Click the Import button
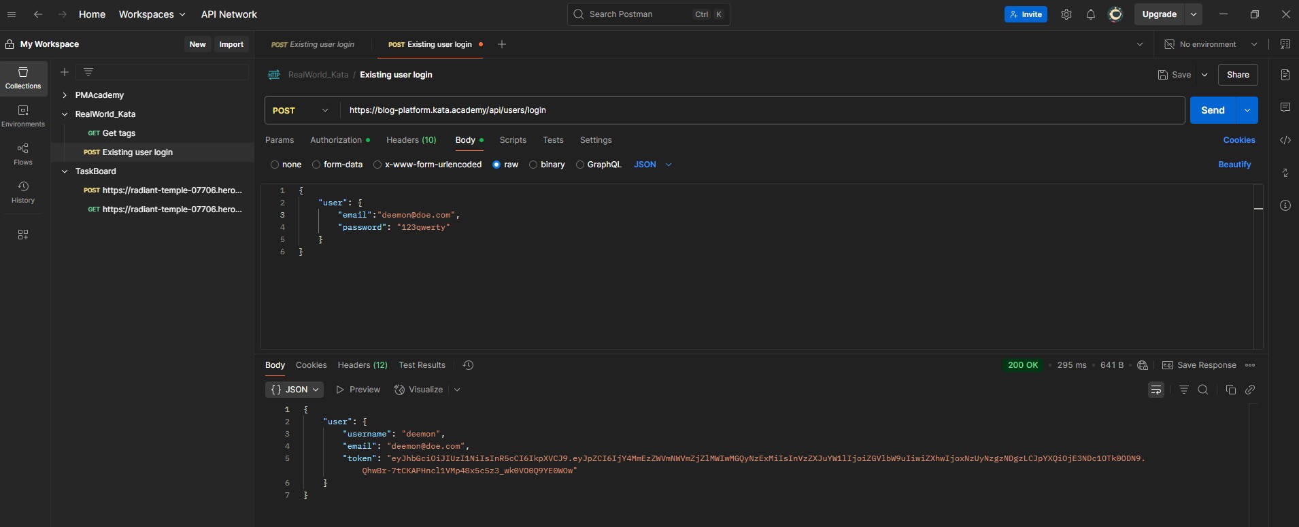 pyautogui.click(x=231, y=44)
